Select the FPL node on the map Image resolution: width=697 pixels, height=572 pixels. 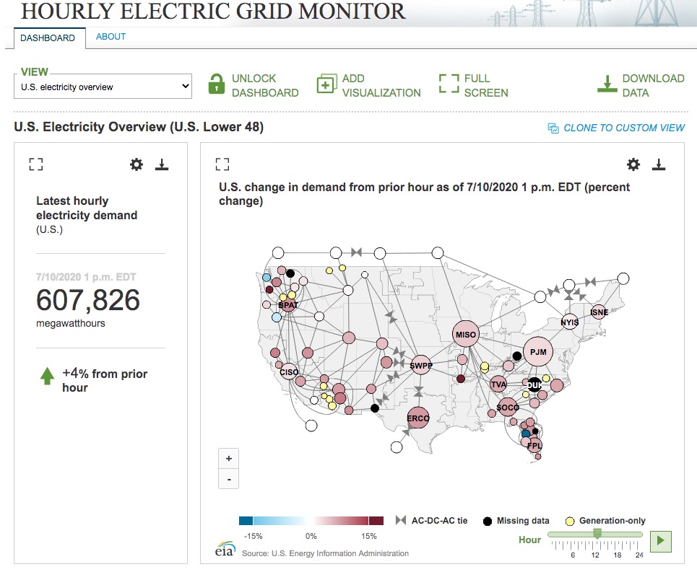534,446
